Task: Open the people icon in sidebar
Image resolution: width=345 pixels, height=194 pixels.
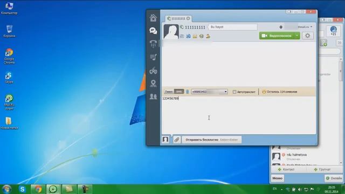Action: click(x=153, y=96)
